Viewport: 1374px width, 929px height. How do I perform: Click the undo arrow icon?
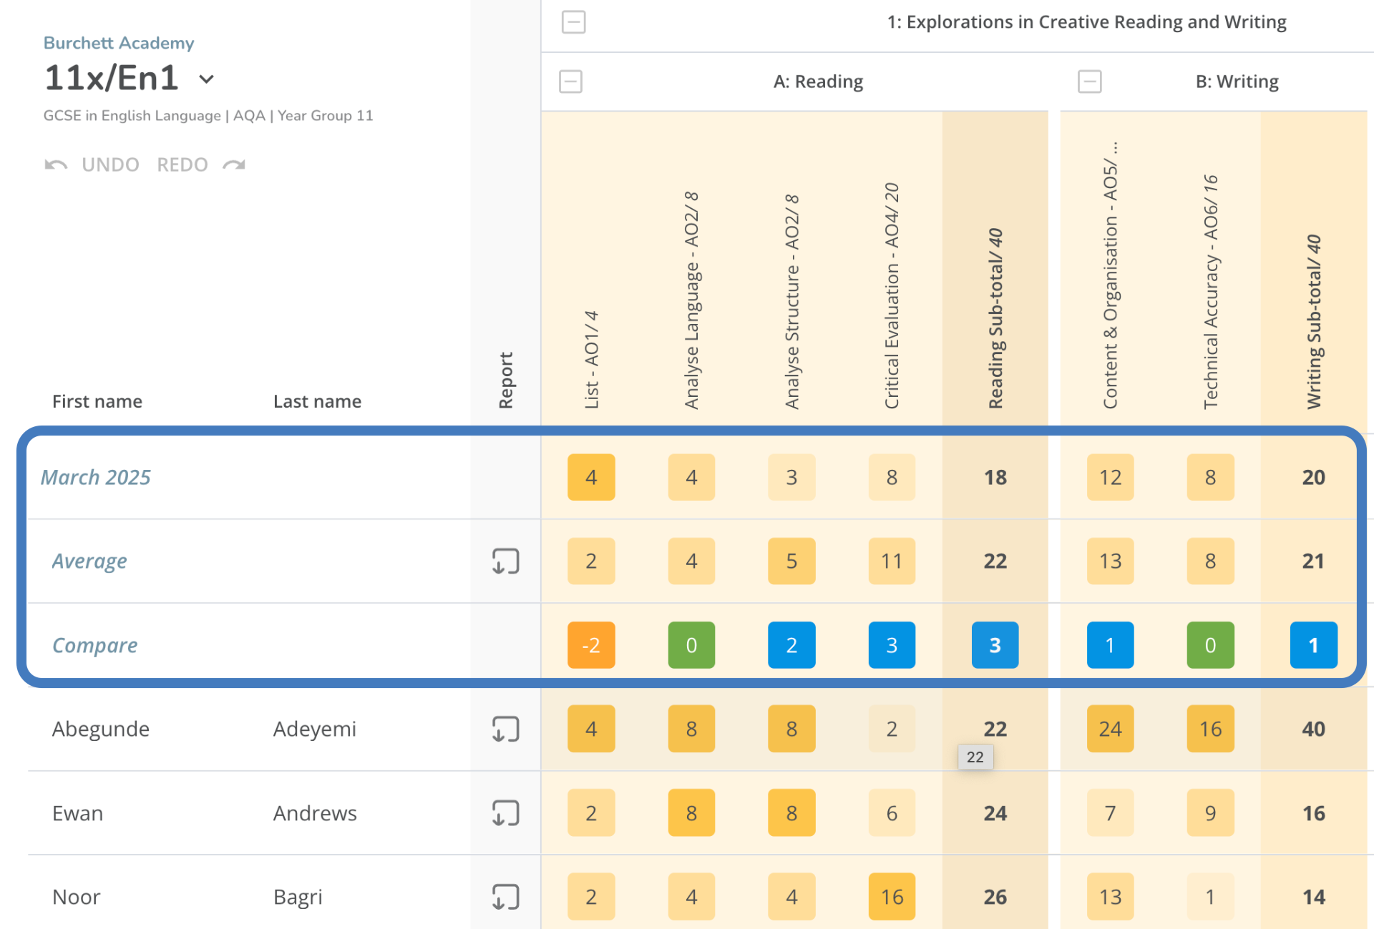[56, 165]
